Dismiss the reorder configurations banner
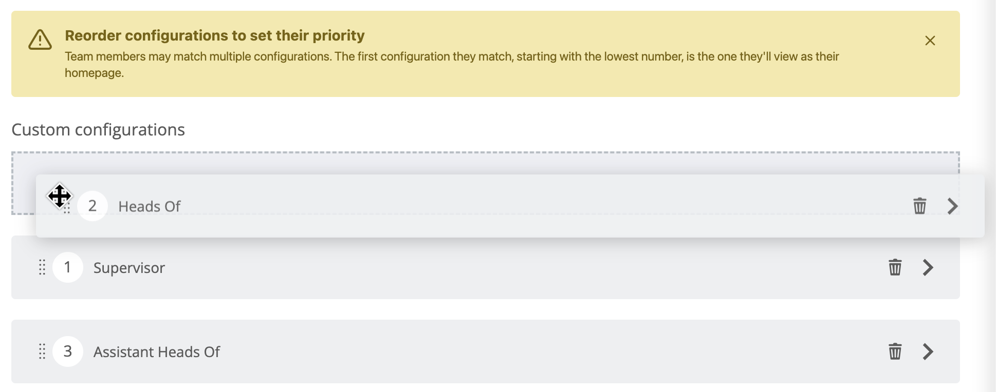Screen dimensions: 996x392 coord(930,41)
